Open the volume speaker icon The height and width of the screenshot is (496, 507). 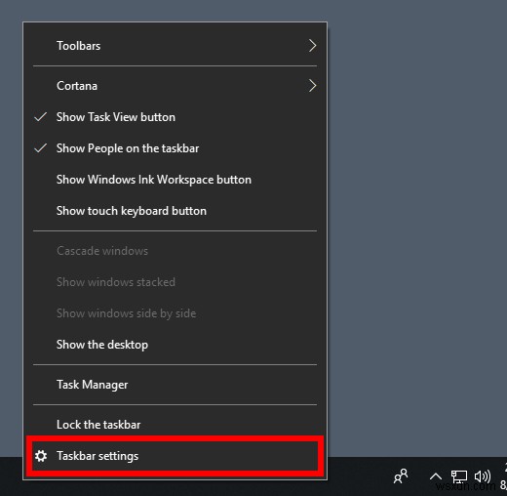point(483,476)
